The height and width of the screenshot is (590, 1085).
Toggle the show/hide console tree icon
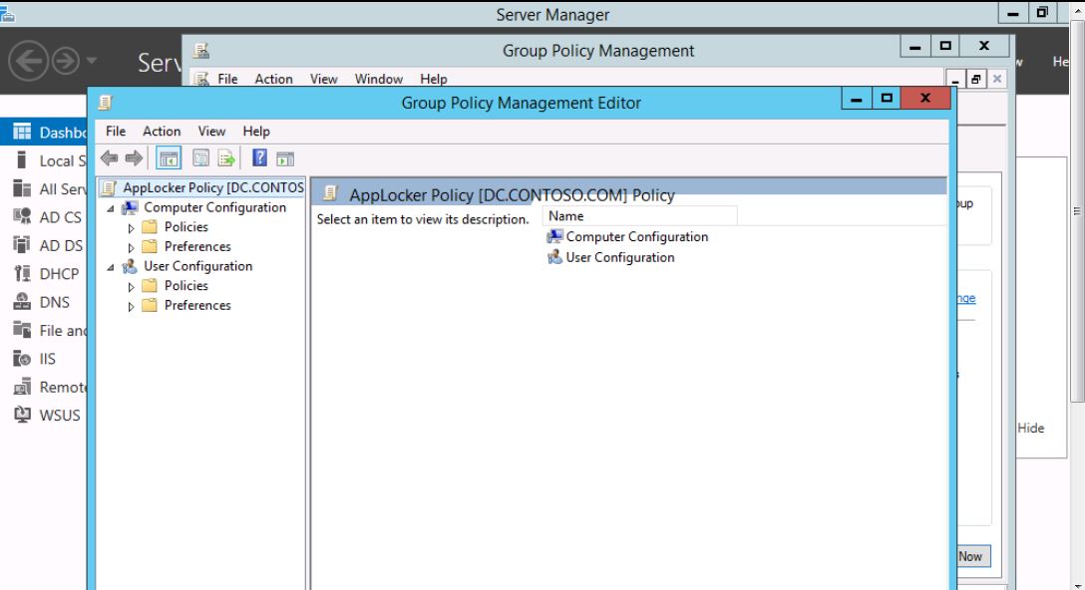[x=169, y=158]
